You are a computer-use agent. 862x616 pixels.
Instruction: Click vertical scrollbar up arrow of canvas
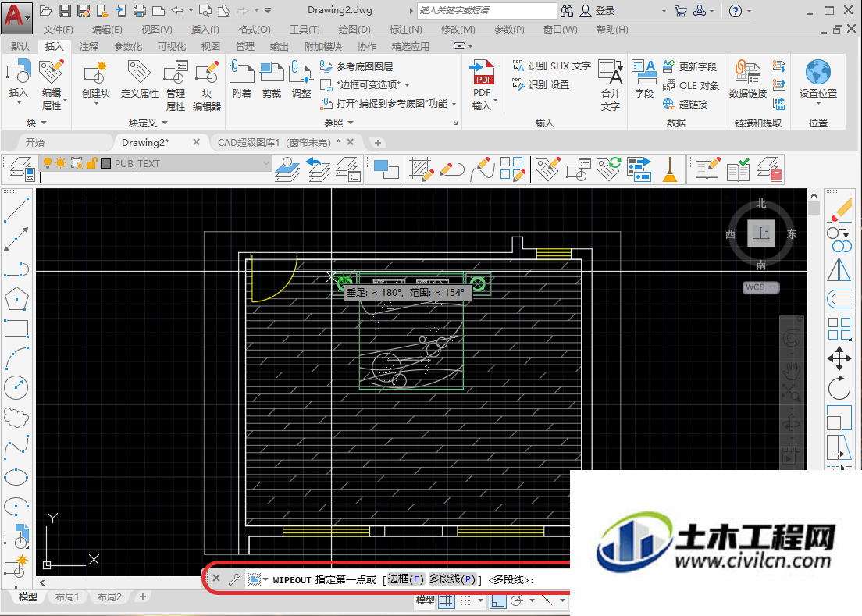pyautogui.click(x=814, y=195)
